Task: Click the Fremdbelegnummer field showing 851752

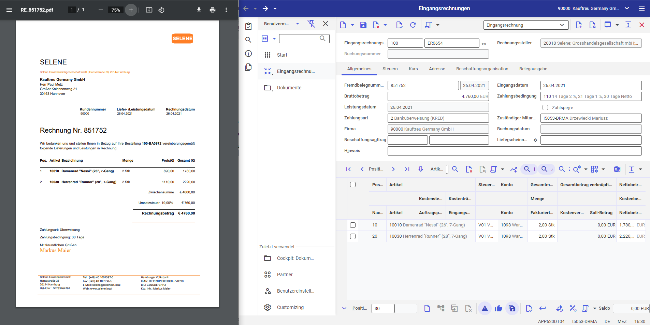Action: 423,85
